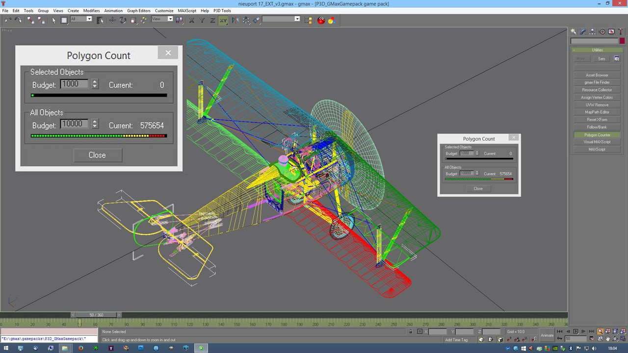Toggle the XY axis constraint button
This screenshot has height=353, width=628.
(x=223, y=20)
